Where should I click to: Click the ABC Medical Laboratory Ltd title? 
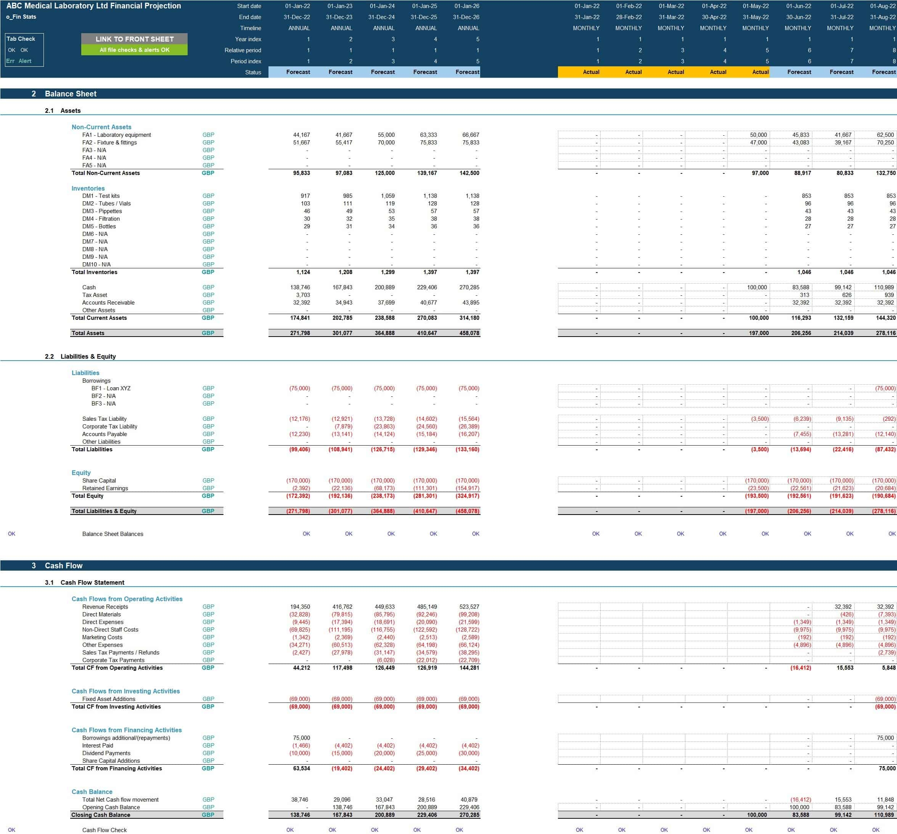click(93, 6)
